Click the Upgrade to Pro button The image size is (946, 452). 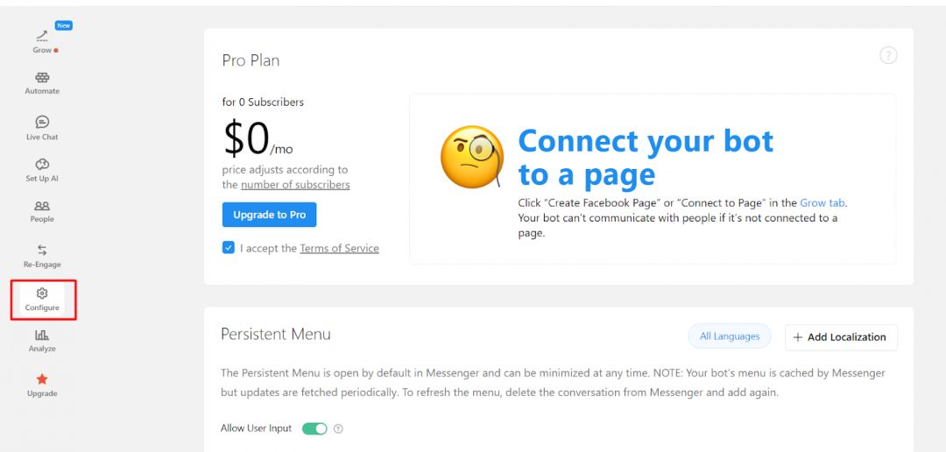pyautogui.click(x=269, y=215)
